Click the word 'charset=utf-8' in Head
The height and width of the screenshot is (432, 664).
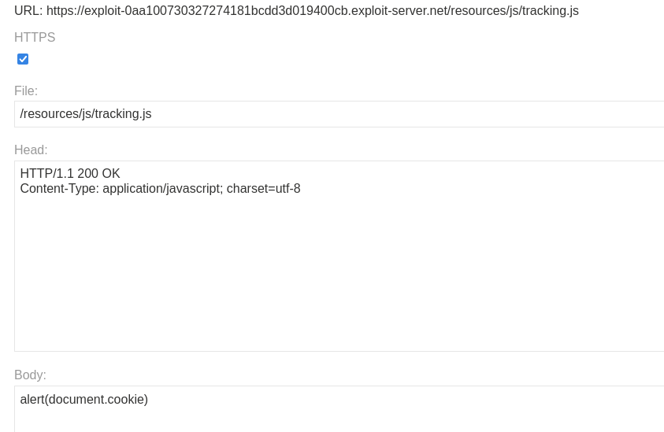tap(263, 189)
